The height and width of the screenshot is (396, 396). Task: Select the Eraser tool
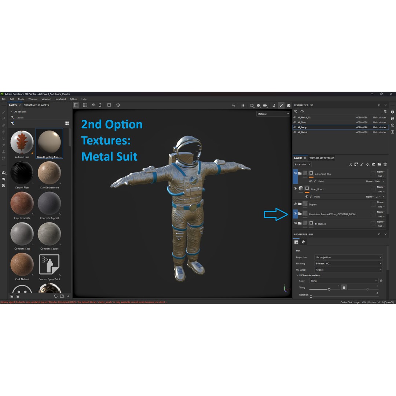click(x=4, y=118)
